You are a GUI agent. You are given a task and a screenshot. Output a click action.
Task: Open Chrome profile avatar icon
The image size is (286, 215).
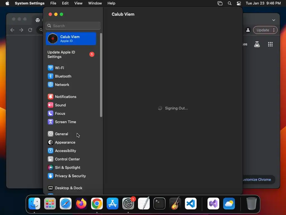click(x=248, y=30)
